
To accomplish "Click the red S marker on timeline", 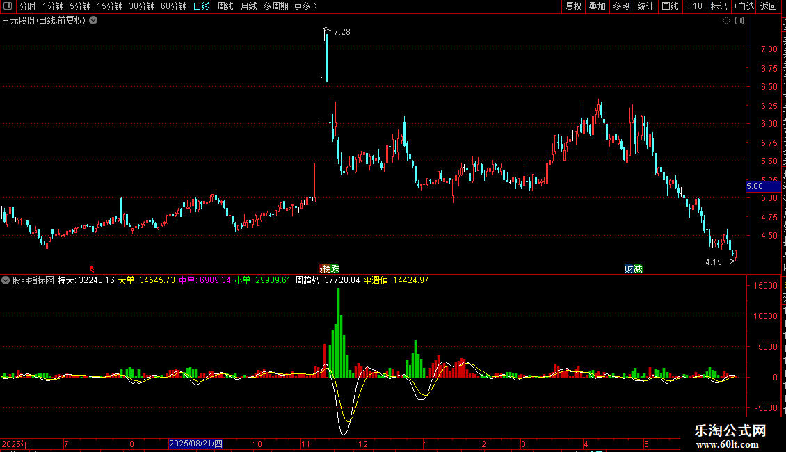I will [92, 270].
